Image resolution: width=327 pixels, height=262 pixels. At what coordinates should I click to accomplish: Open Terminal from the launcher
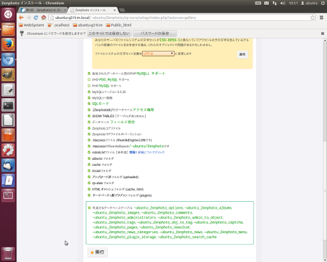[9, 105]
